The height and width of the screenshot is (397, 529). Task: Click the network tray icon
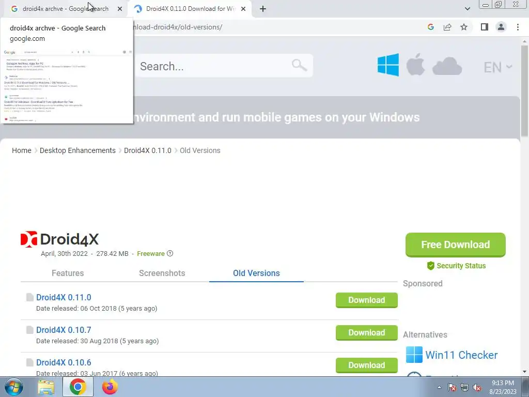[464, 388]
